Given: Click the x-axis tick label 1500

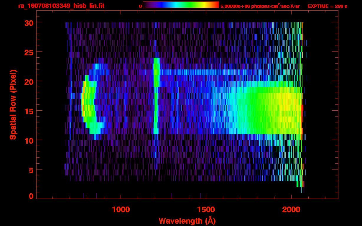Looking at the screenshot, I should point(206,209).
